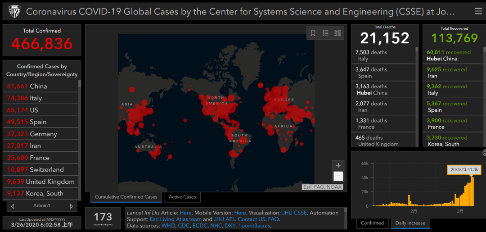Viewport: 486px width, 232px height.
Task: Show the map legend list
Action: click(325, 33)
